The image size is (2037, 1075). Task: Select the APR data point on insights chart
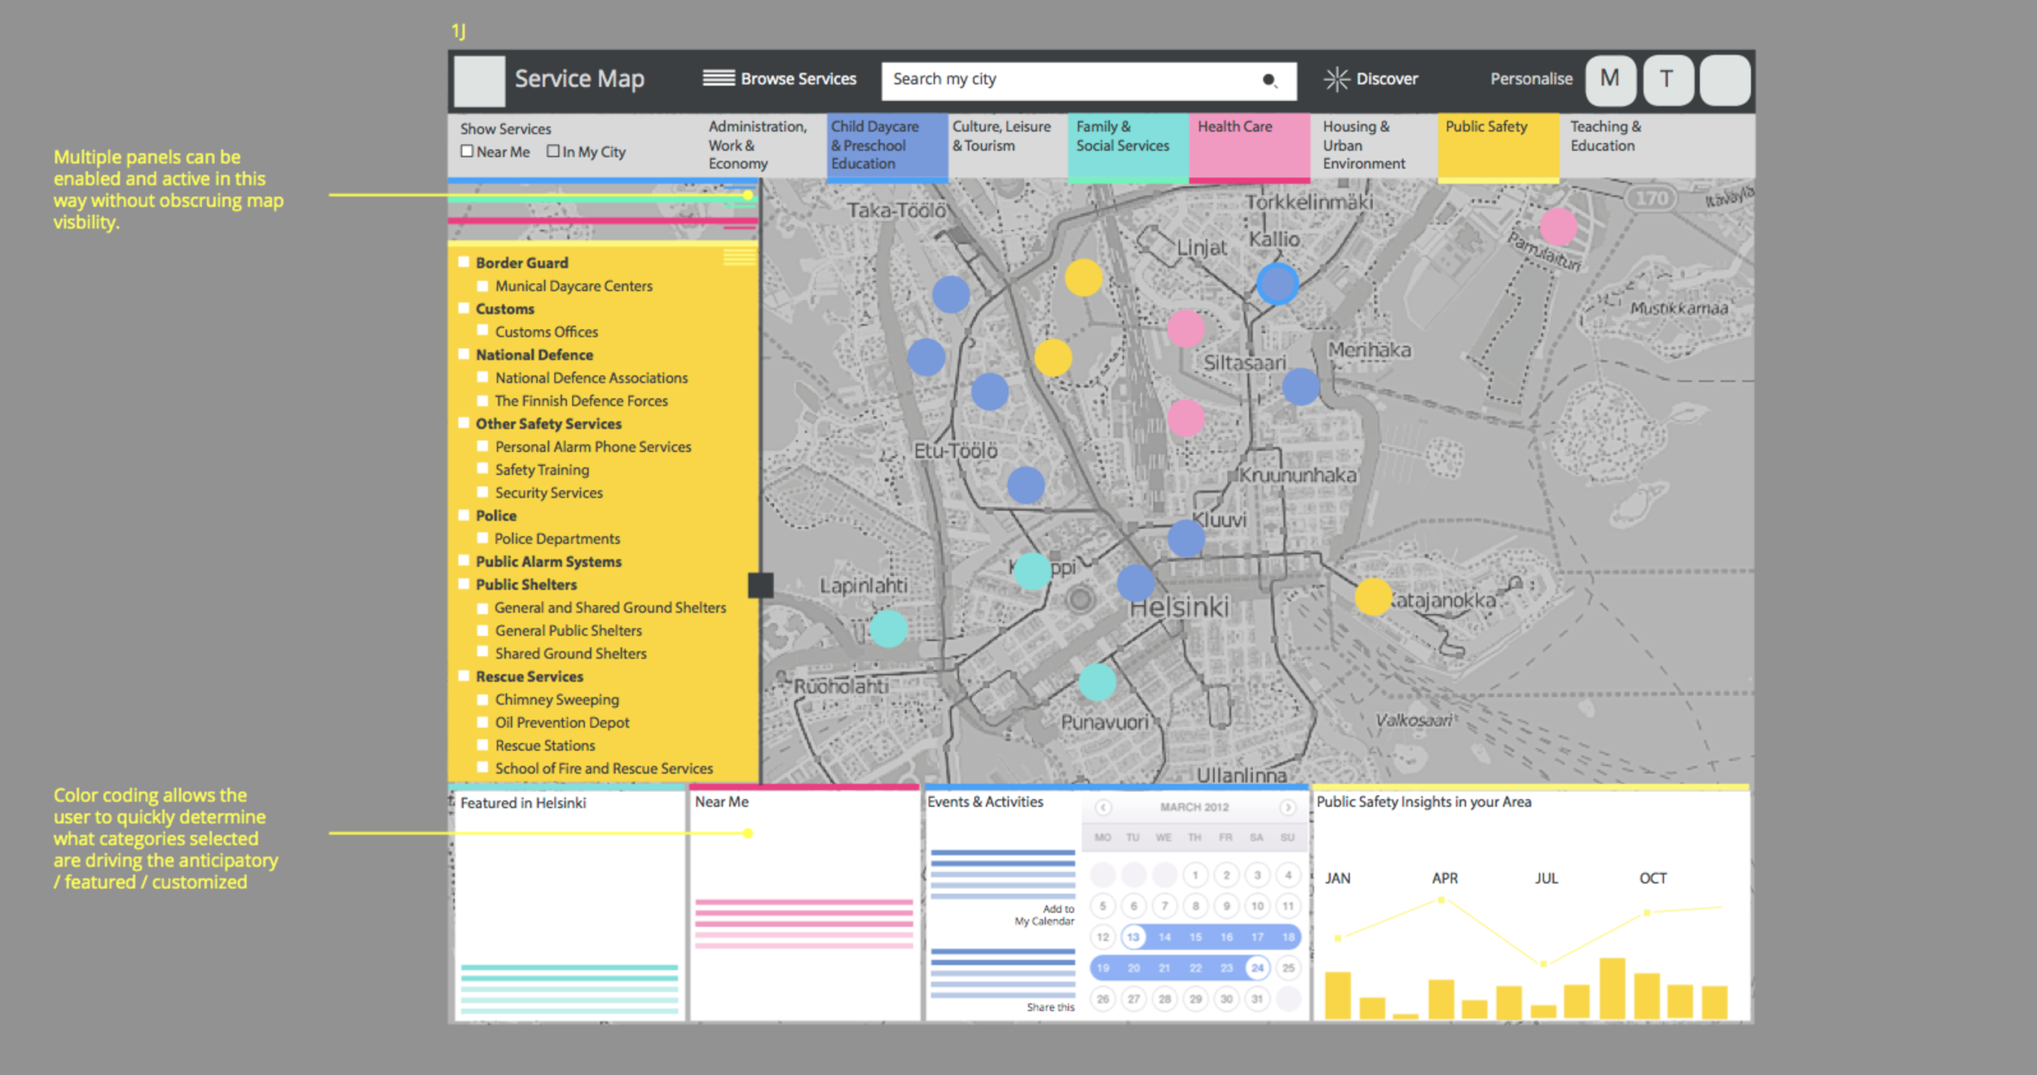click(x=1441, y=900)
